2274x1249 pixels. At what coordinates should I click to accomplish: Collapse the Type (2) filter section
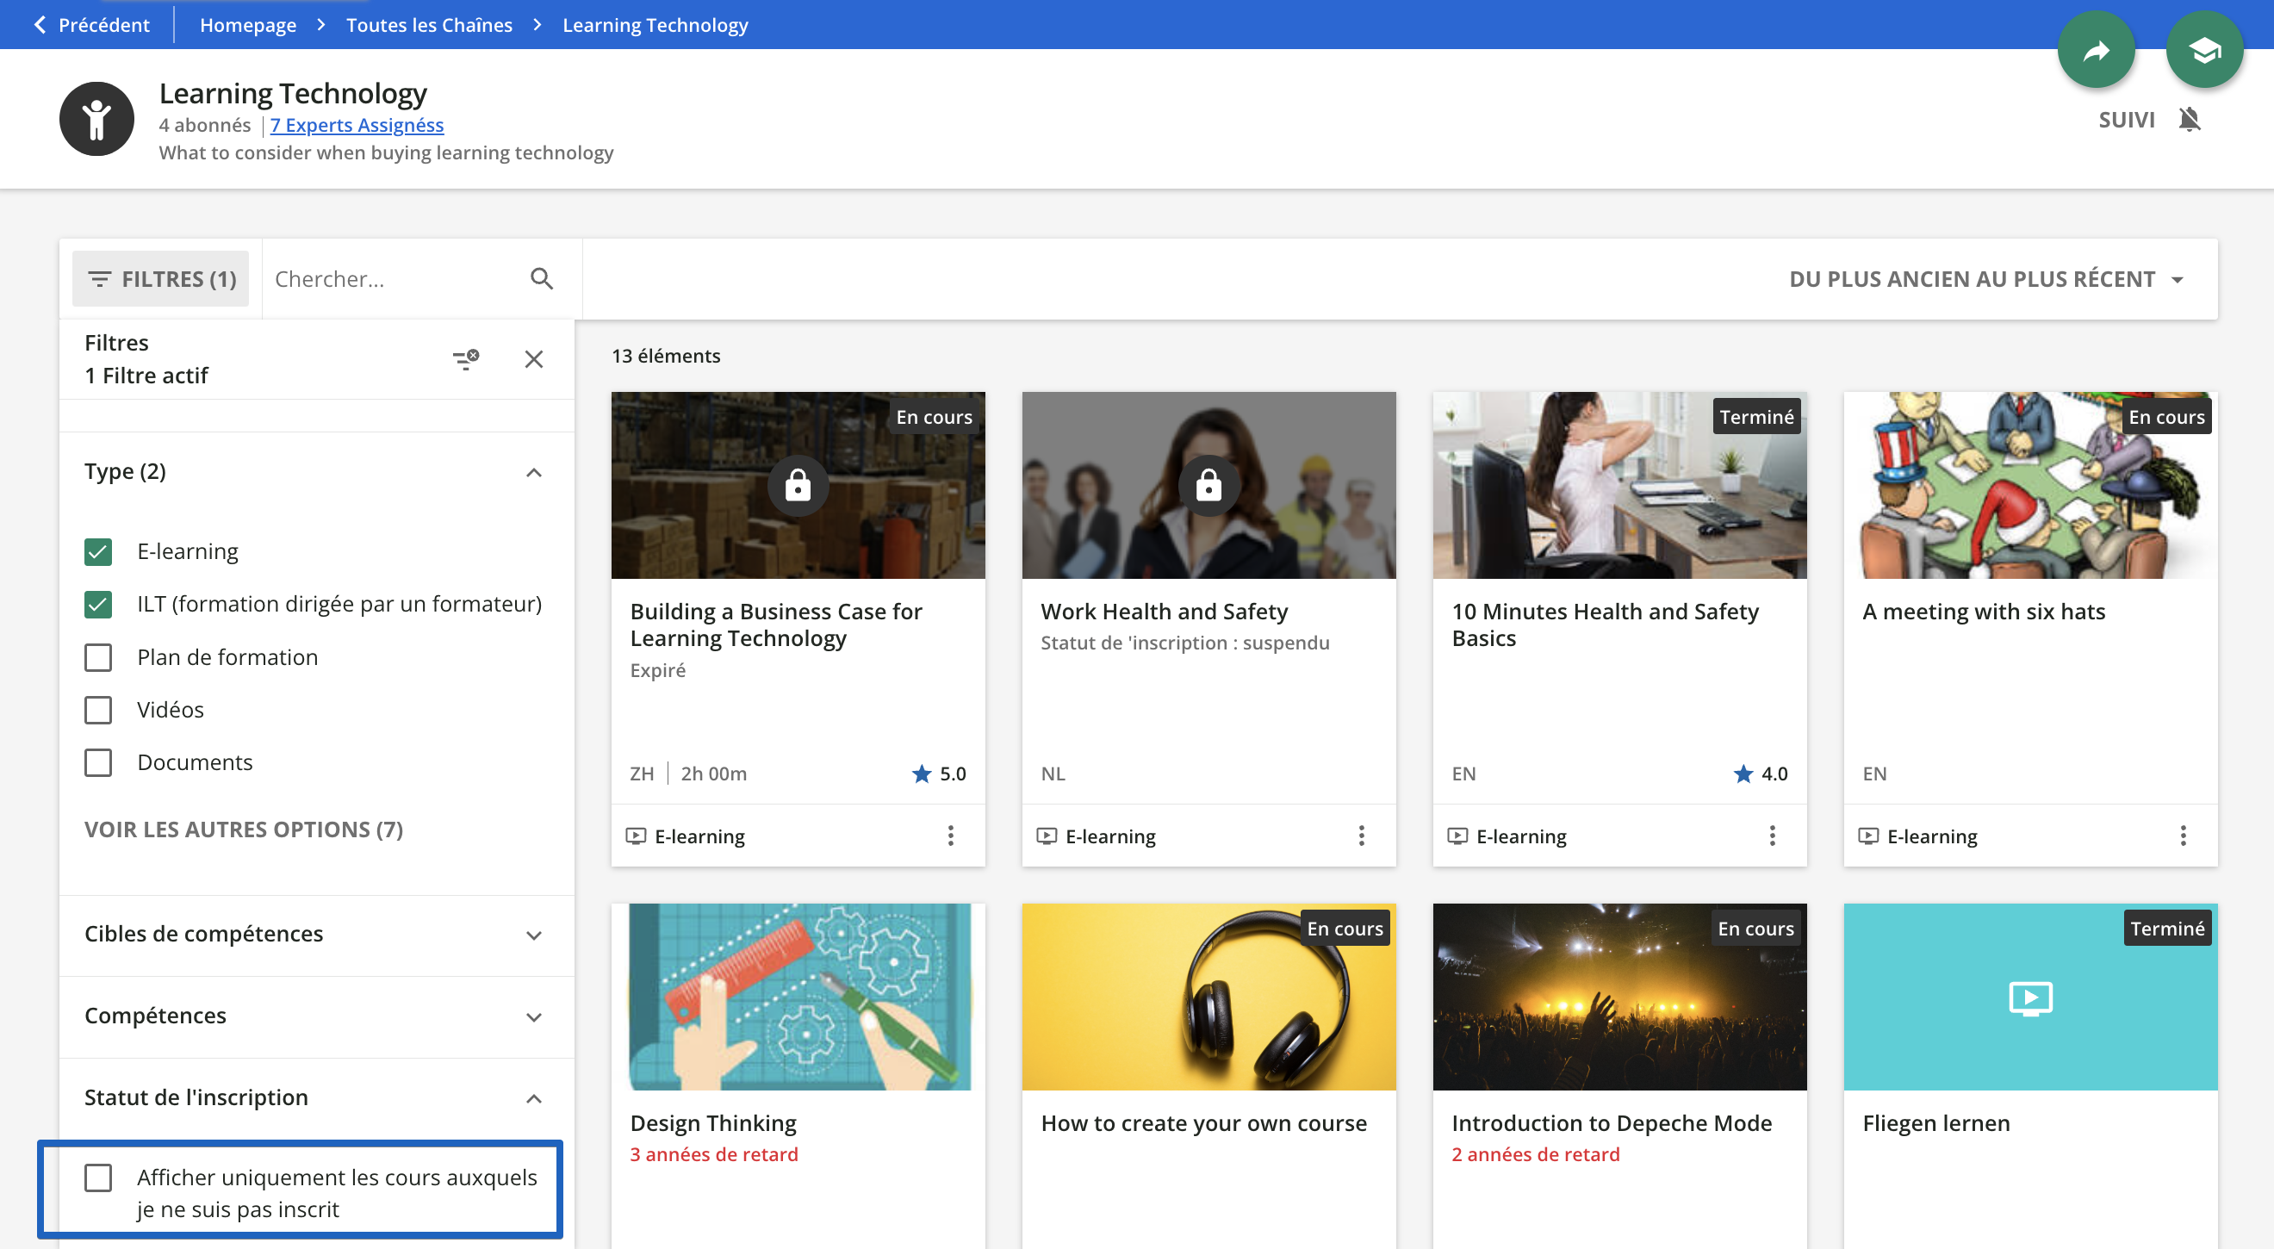(x=533, y=472)
